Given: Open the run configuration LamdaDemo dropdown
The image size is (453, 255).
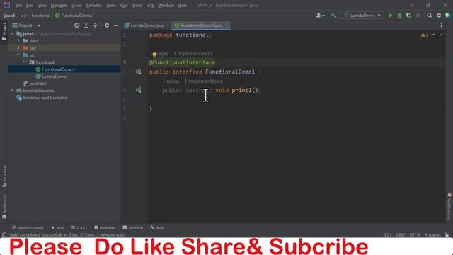Looking at the screenshot, I should [x=363, y=16].
